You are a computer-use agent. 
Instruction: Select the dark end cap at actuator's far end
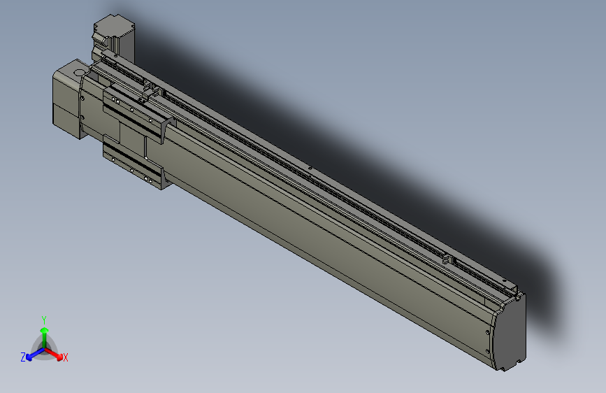510,334
